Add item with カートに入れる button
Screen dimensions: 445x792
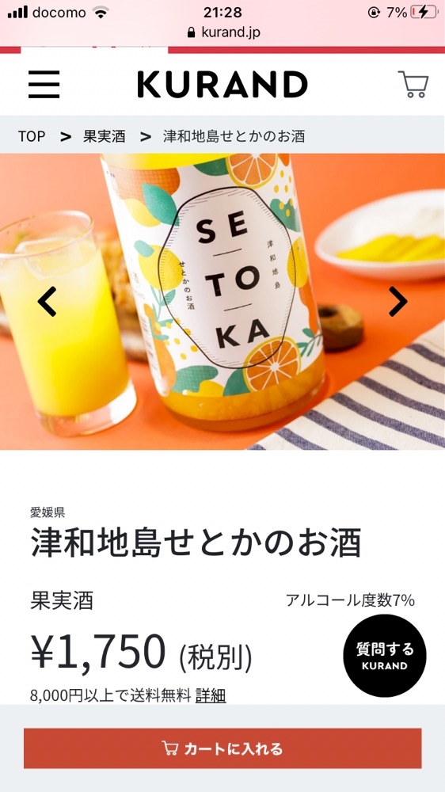pos(222,748)
